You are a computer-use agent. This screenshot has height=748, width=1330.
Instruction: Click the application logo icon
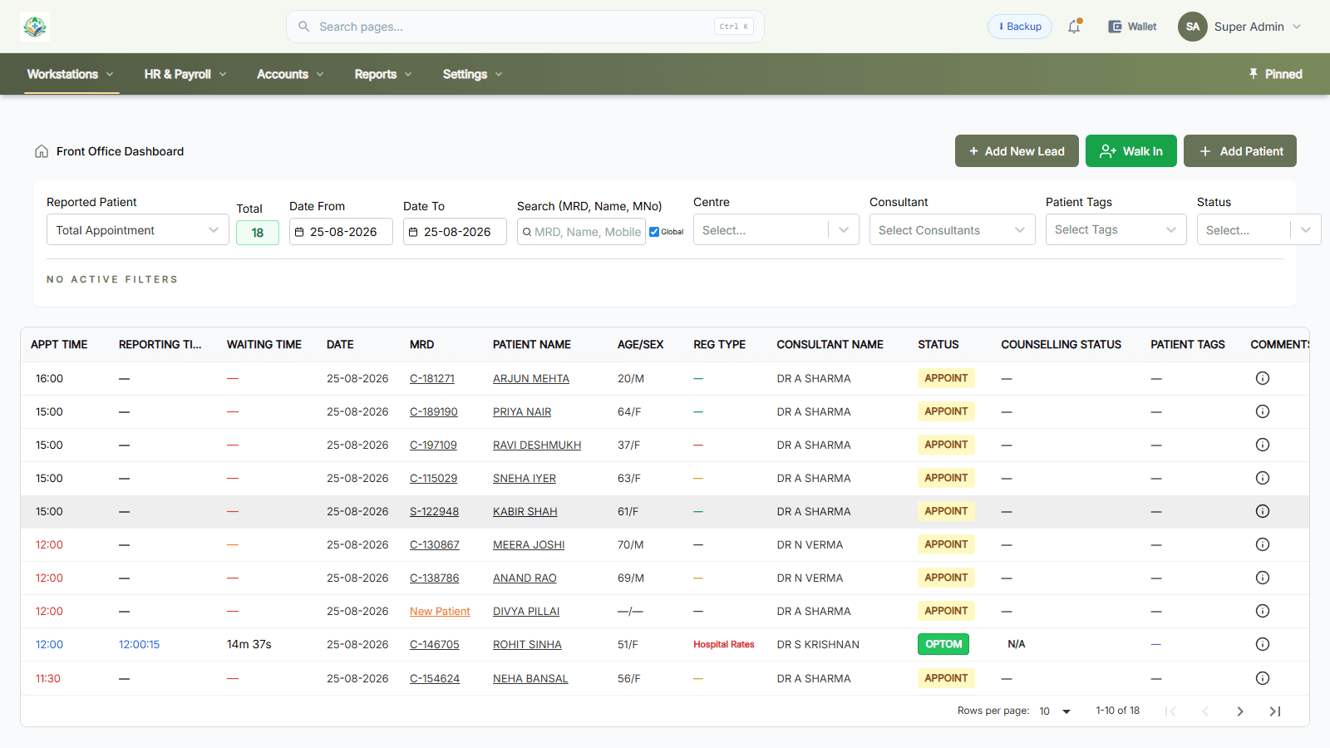[35, 27]
